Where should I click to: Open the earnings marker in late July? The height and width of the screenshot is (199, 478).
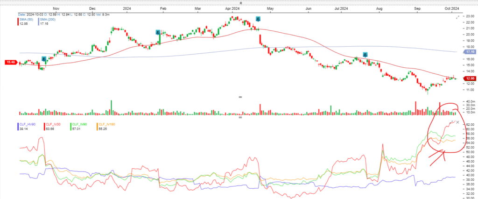pyautogui.click(x=365, y=55)
